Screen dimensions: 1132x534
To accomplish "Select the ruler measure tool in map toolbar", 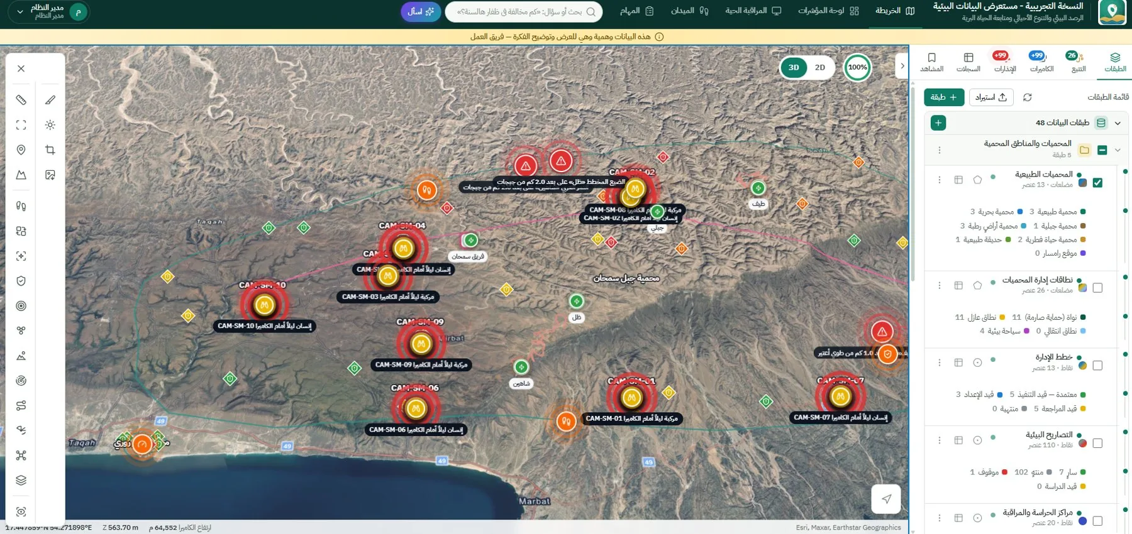I will coord(21,100).
